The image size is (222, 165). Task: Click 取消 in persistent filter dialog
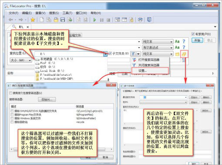tap(105, 157)
